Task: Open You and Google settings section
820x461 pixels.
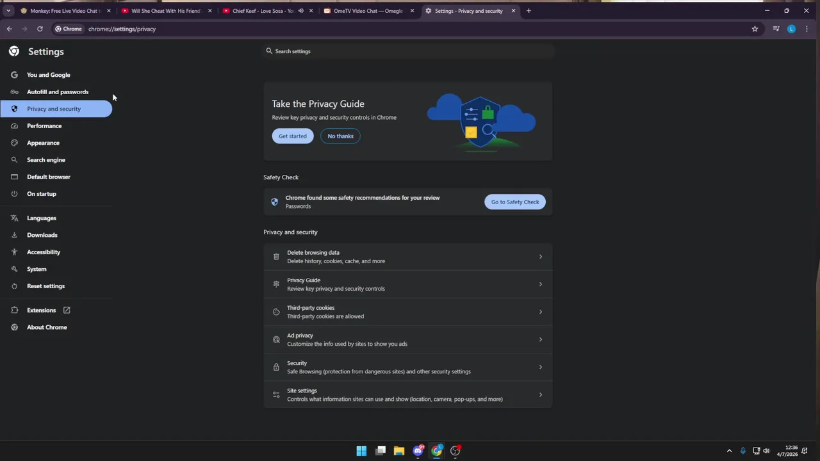Action: pyautogui.click(x=49, y=75)
